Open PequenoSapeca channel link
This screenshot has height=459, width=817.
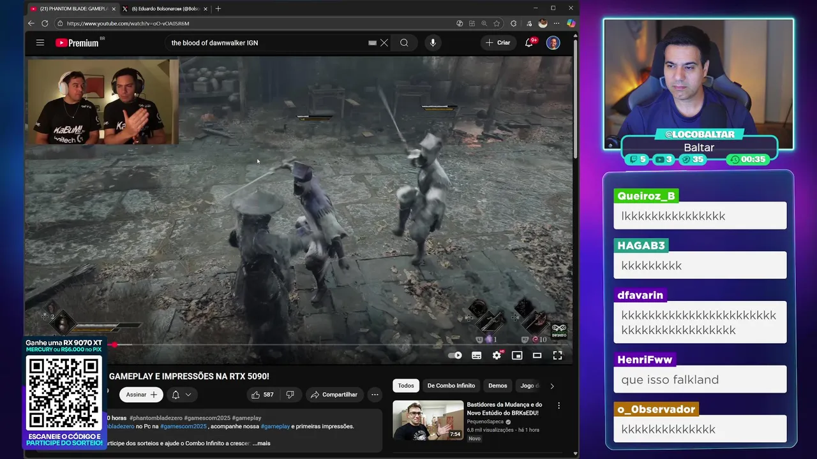click(x=485, y=421)
